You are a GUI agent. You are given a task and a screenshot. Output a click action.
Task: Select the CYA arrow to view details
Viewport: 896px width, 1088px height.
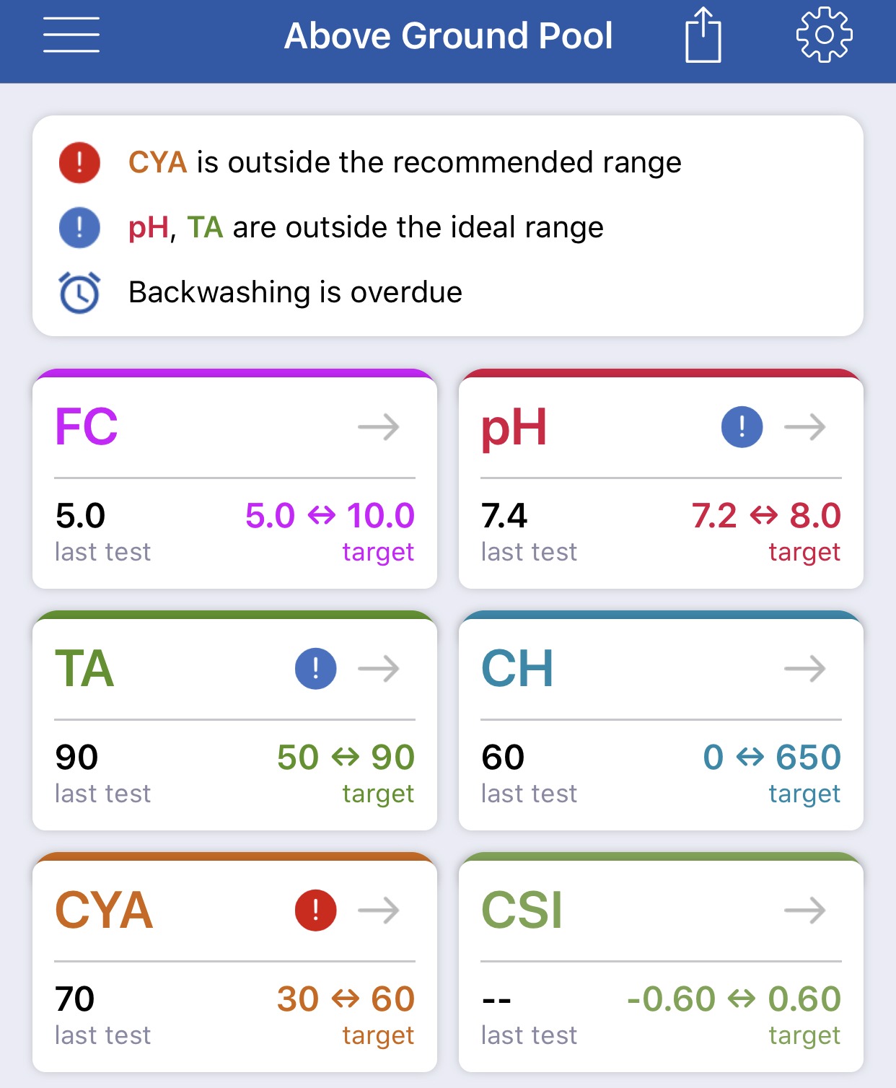point(379,910)
